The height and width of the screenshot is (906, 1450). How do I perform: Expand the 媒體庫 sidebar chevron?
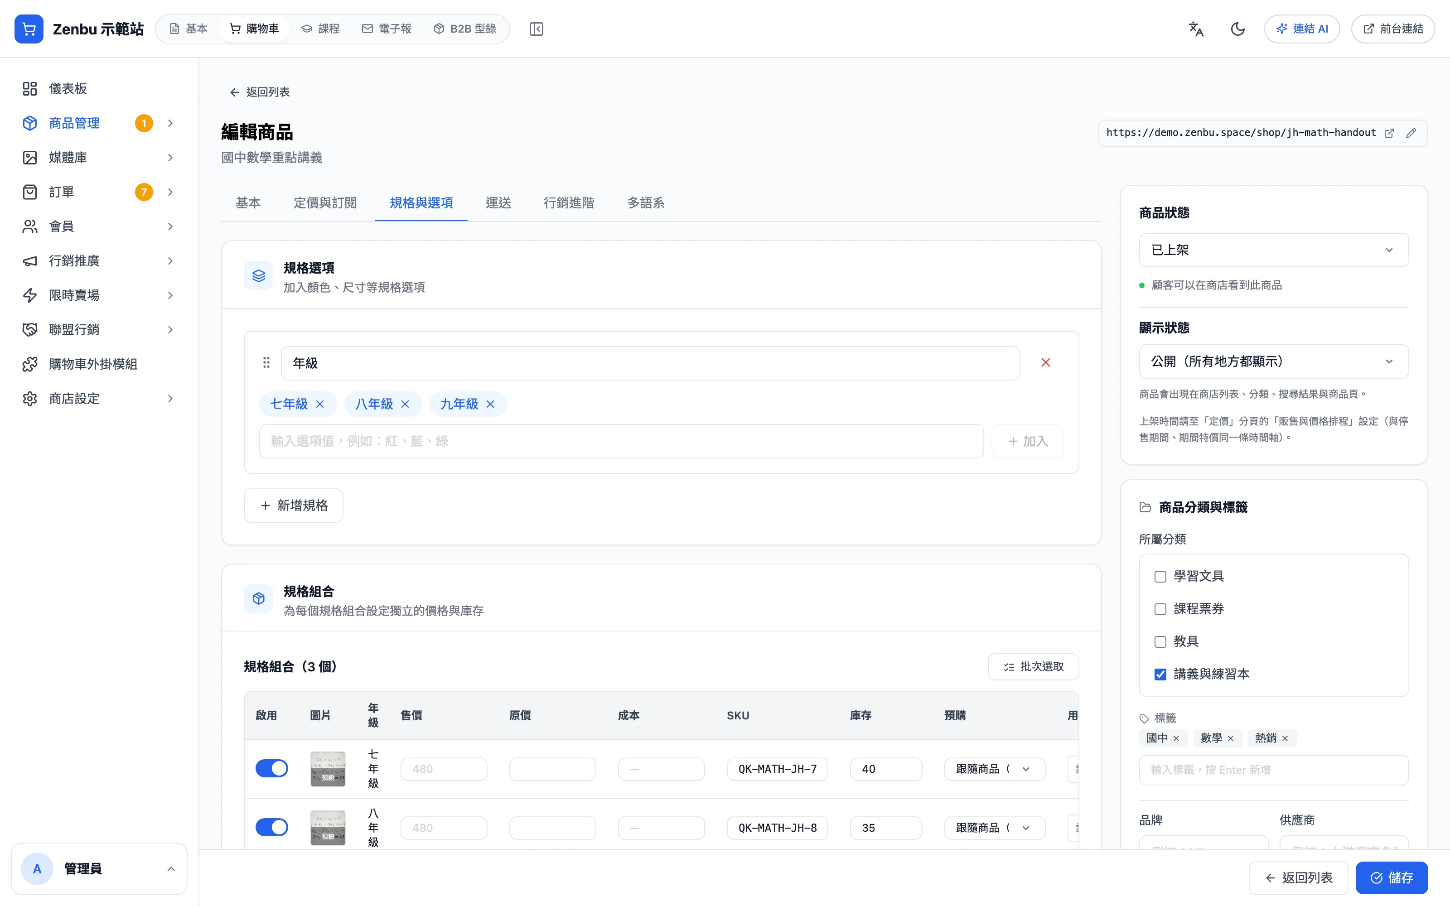[170, 158]
